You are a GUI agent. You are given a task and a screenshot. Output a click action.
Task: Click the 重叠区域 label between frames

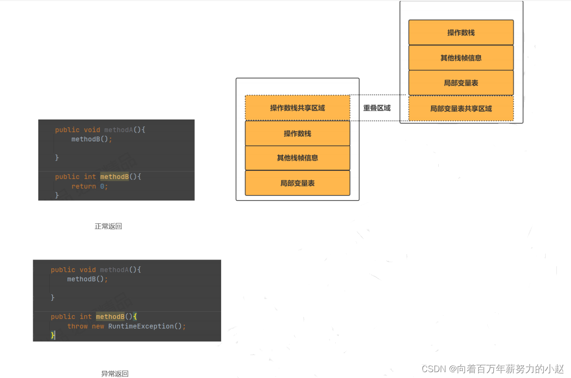(377, 108)
